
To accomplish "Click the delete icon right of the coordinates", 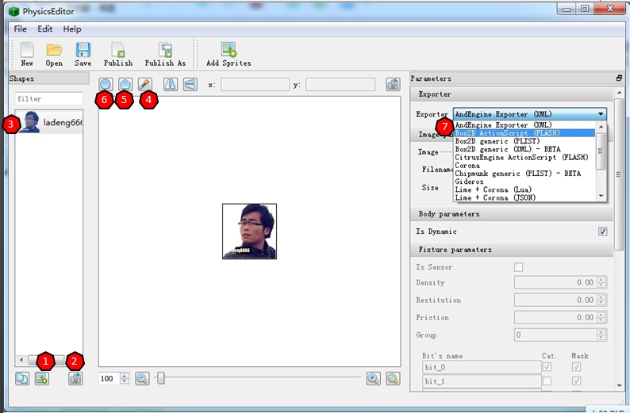I will [392, 84].
